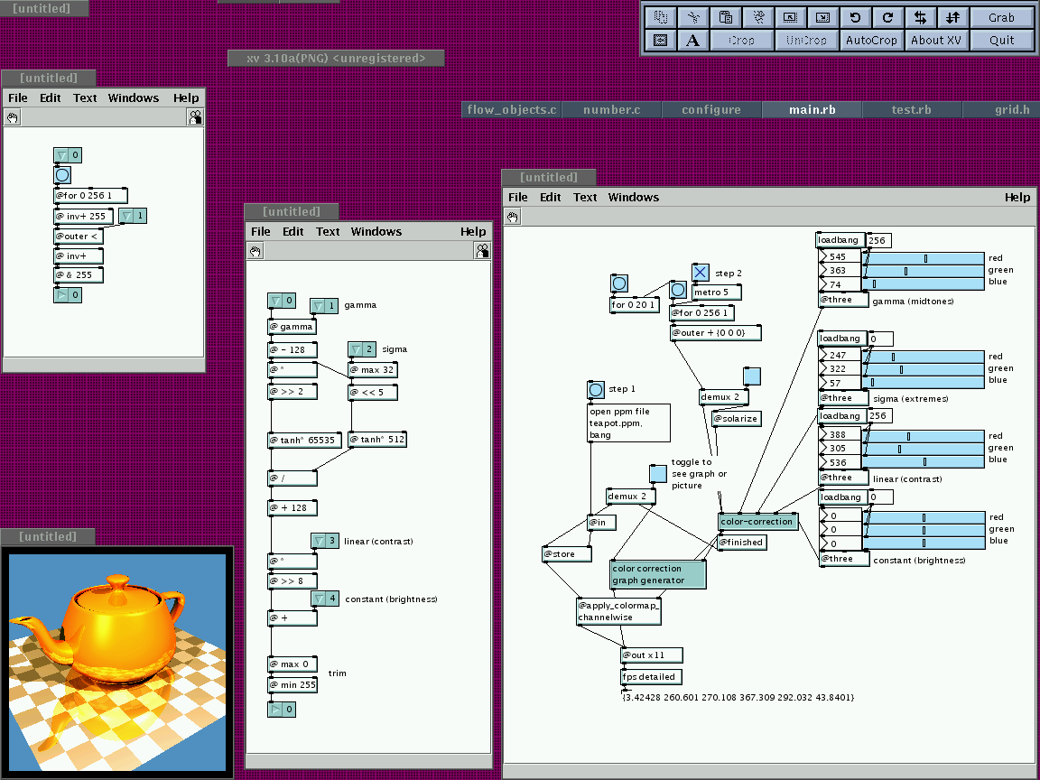Toggle the X checkbox labeled step 2

(x=701, y=272)
